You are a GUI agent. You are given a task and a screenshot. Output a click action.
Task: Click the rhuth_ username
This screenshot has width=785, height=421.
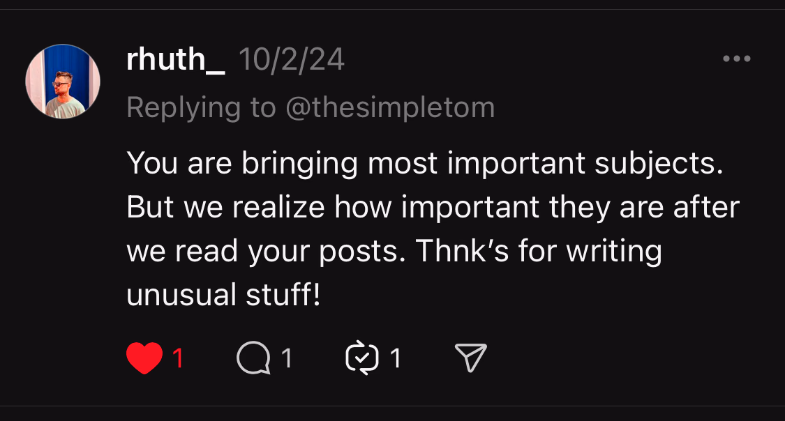click(x=175, y=61)
